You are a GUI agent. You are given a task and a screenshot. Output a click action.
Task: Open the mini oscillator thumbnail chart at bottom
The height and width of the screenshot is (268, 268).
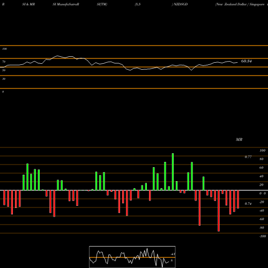[x=132, y=257]
